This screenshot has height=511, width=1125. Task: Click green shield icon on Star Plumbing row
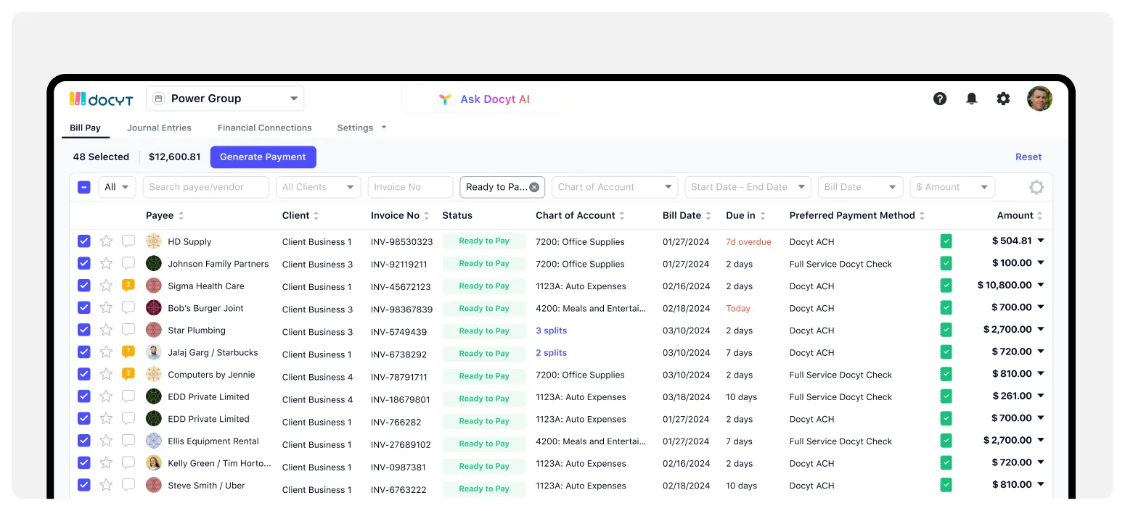click(x=946, y=330)
